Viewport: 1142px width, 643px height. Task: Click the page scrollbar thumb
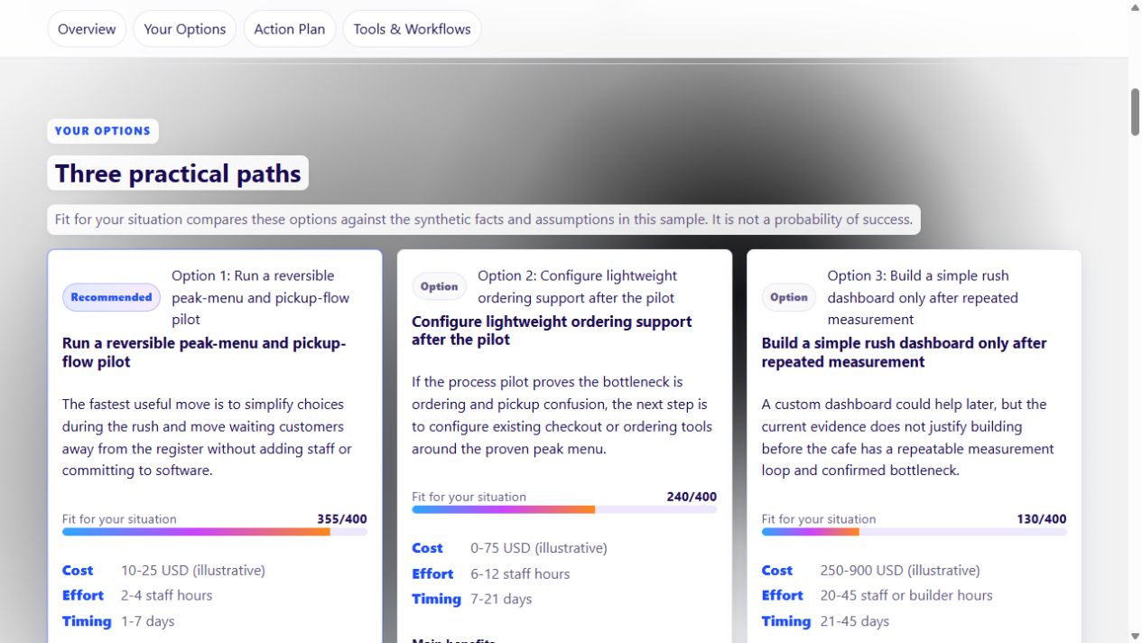coord(1135,112)
